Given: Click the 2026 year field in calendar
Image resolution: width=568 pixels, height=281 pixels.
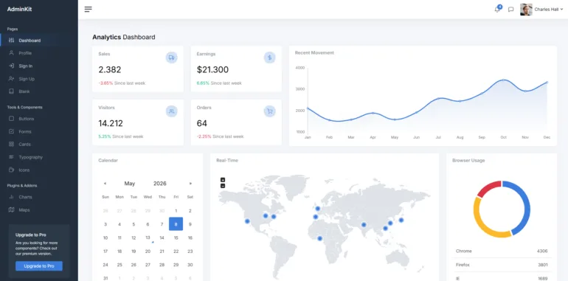Looking at the screenshot, I should coord(160,183).
